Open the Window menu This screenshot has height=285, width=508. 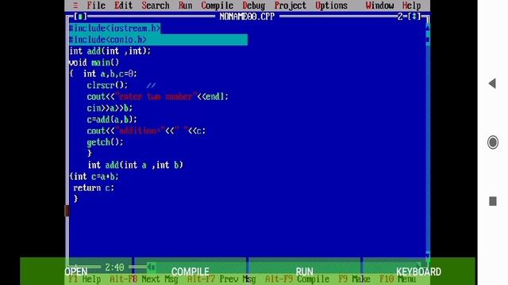coord(379,6)
